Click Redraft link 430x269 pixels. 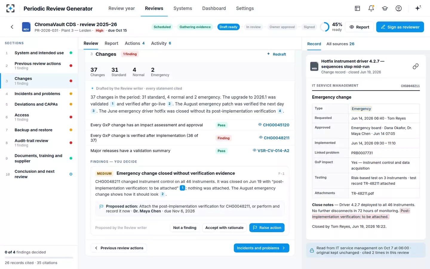[x=277, y=54]
